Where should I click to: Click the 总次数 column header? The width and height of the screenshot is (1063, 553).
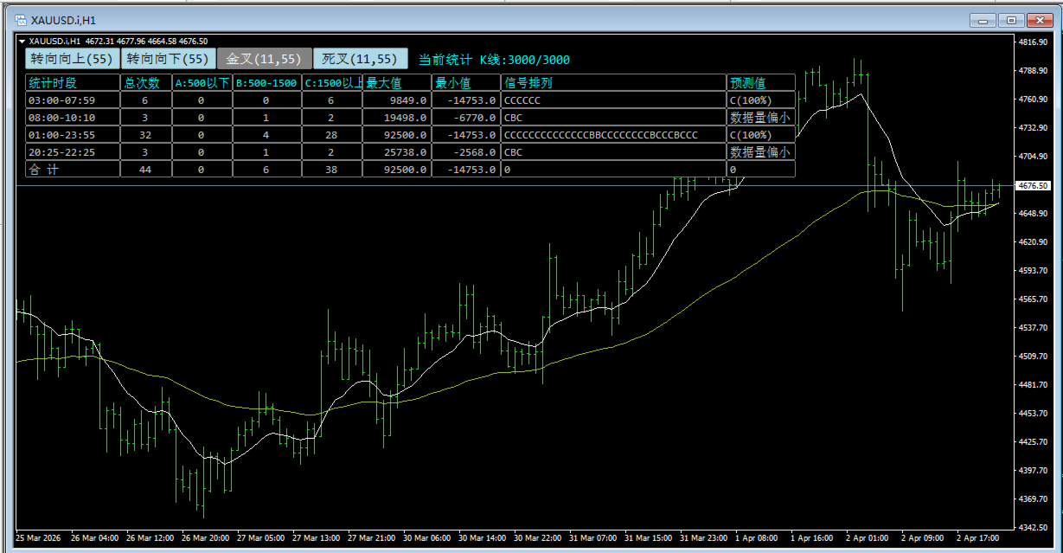pos(146,83)
